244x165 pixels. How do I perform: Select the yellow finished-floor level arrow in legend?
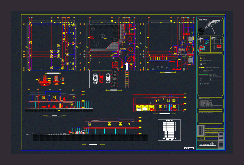[202, 67]
